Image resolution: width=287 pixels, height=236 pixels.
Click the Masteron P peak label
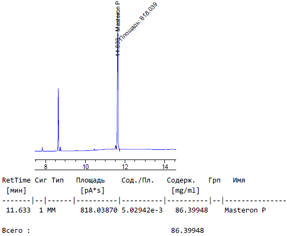(x=118, y=16)
